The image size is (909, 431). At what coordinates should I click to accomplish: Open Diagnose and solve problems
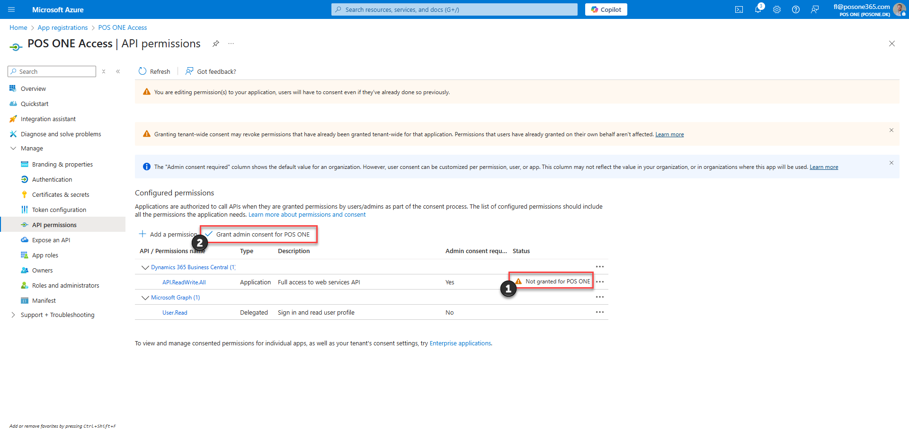click(61, 134)
